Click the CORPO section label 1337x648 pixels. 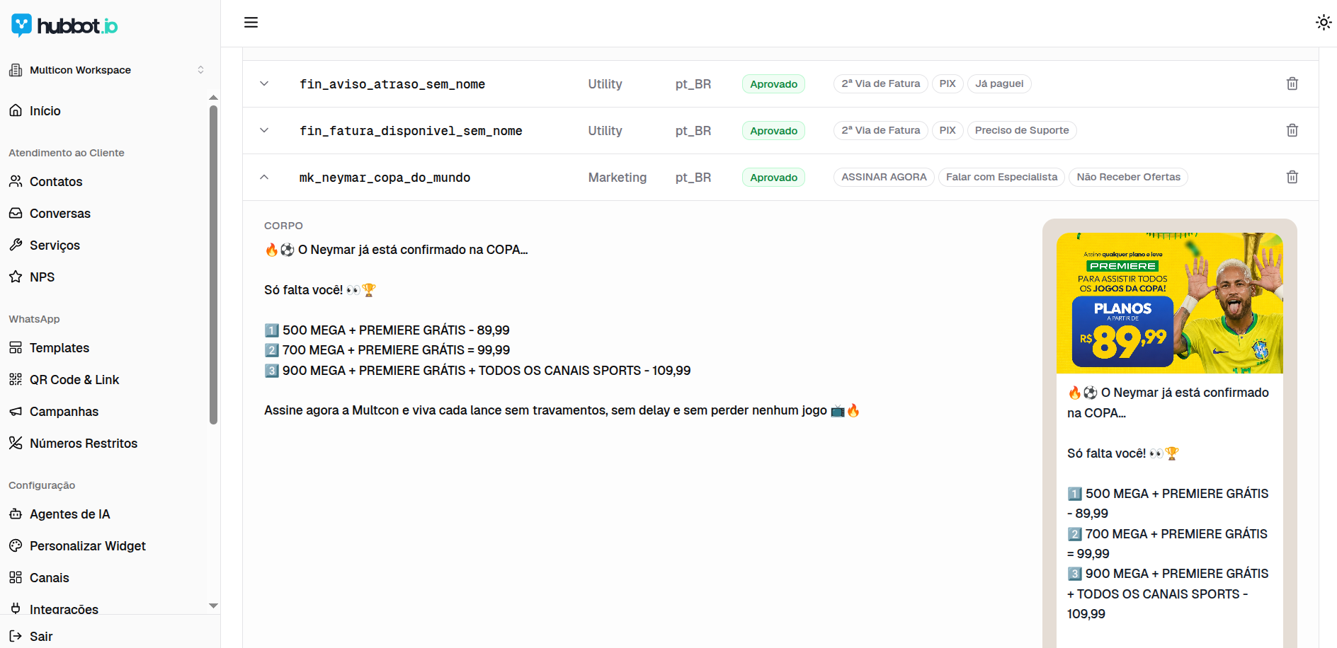[283, 226]
